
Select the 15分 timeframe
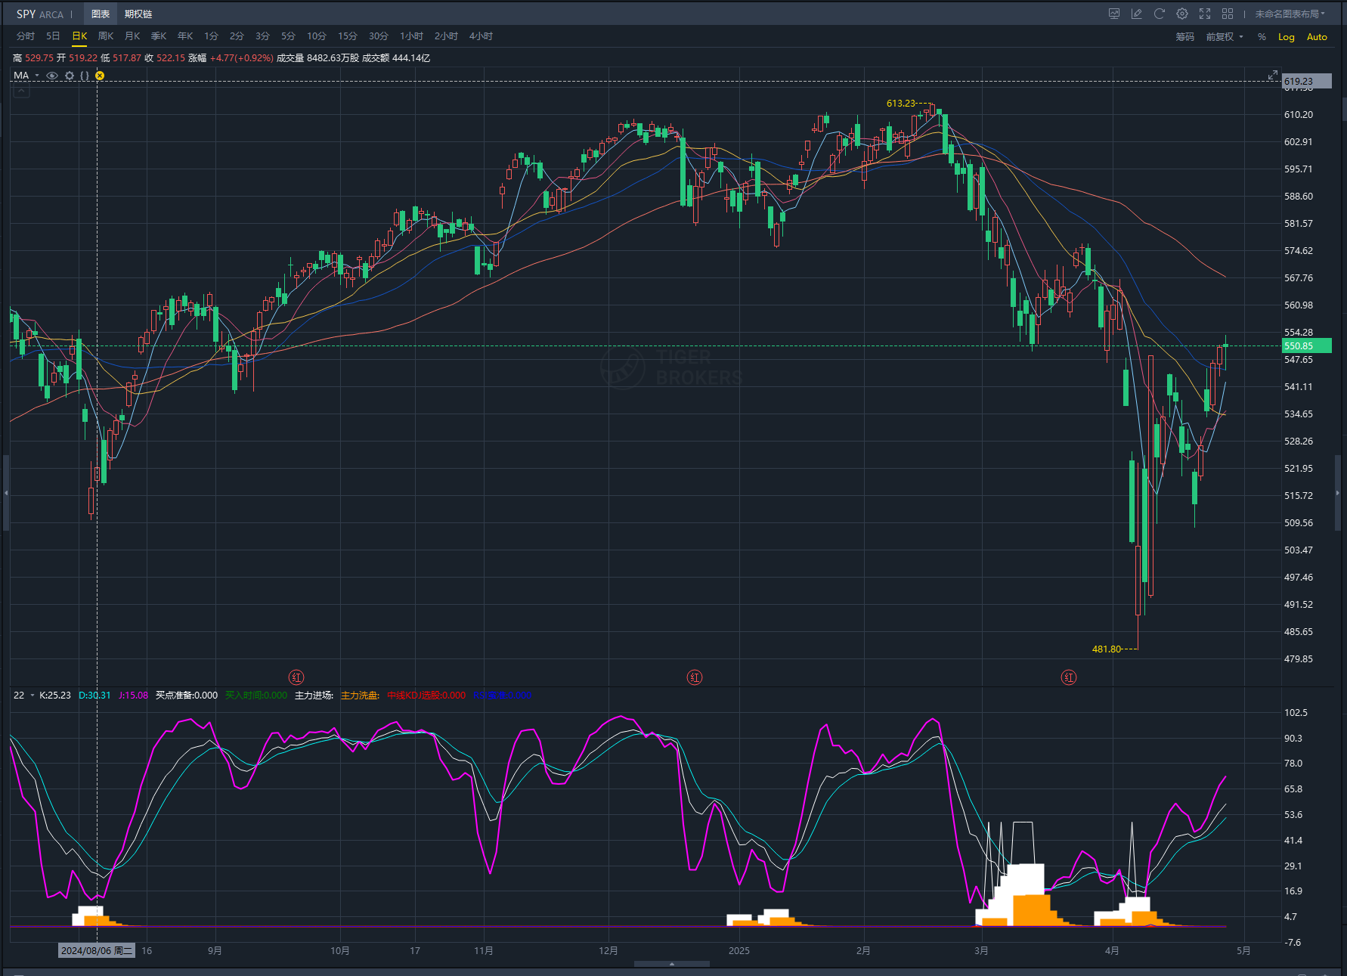(348, 36)
